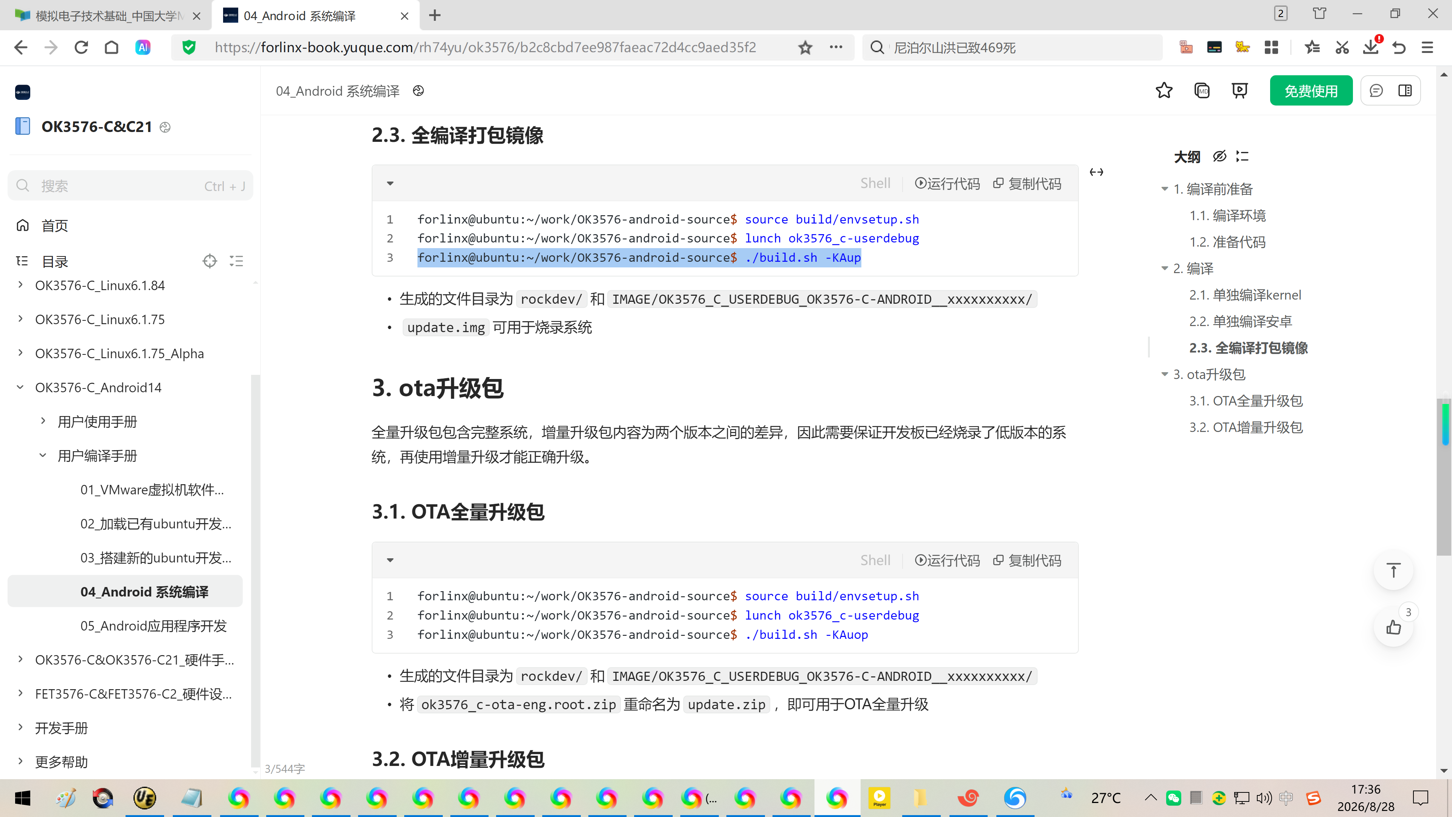This screenshot has height=817, width=1452.
Task: Open the browser downloads panel
Action: click(1371, 47)
